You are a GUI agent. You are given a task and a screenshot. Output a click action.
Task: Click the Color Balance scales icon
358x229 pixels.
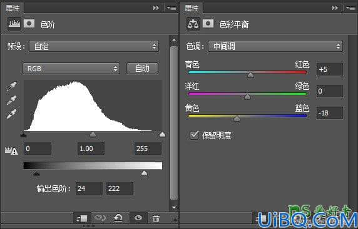(193, 24)
